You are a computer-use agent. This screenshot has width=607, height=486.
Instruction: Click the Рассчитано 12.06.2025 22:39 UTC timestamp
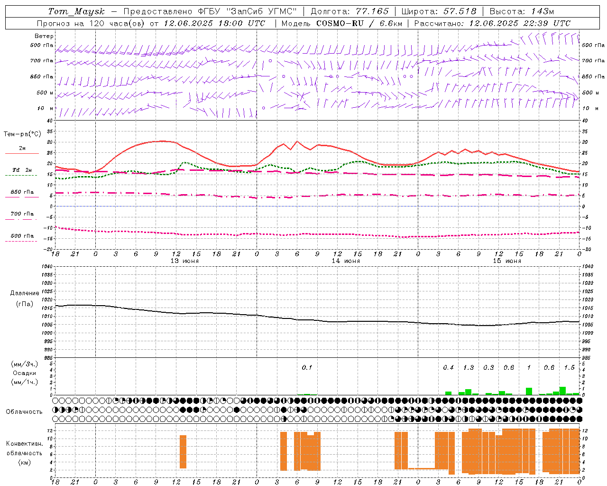click(492, 23)
